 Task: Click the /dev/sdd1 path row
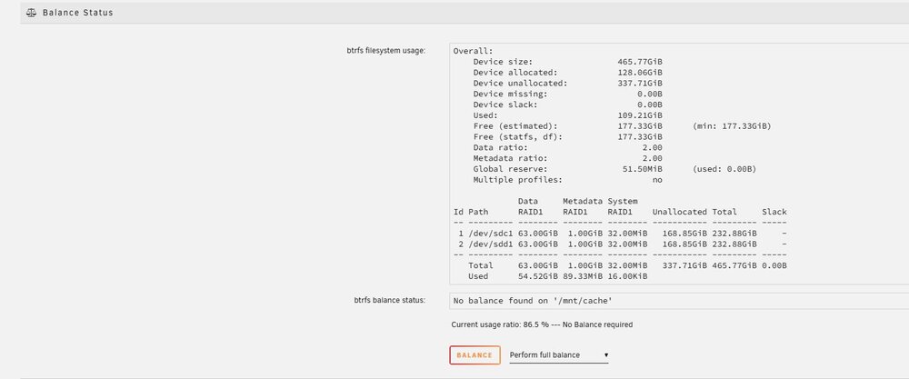coord(620,244)
